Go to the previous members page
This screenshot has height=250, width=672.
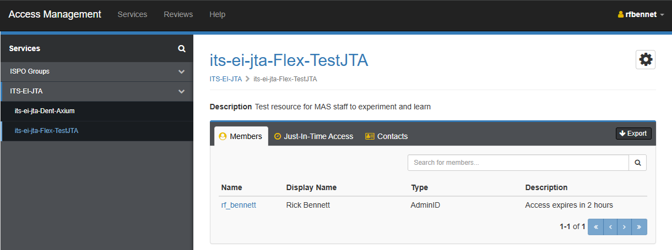(610, 227)
